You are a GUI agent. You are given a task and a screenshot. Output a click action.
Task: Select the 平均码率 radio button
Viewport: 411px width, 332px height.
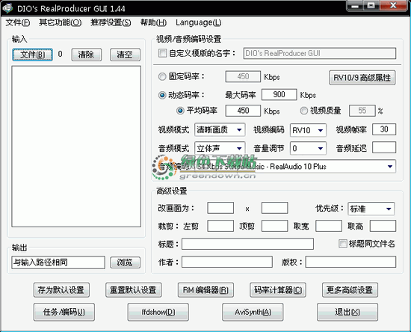(x=180, y=111)
